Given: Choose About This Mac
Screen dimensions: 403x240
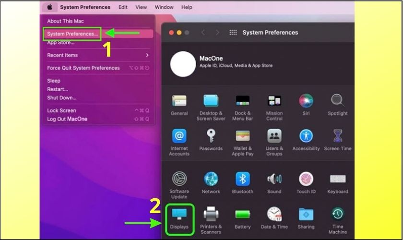Looking at the screenshot, I should pyautogui.click(x=66, y=21).
